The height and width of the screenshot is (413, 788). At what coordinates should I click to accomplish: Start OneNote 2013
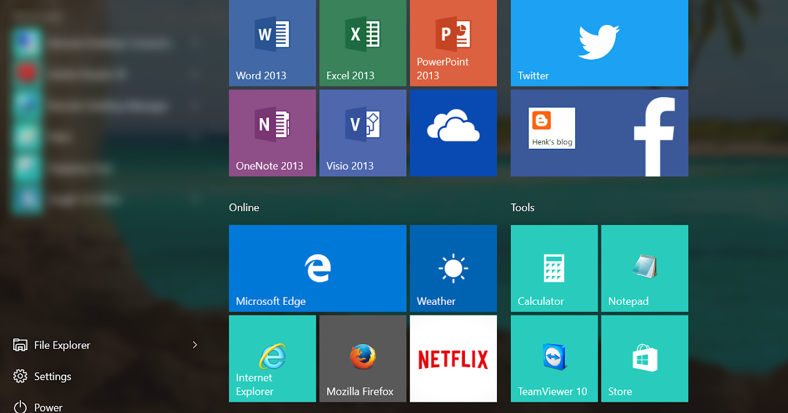tap(272, 131)
